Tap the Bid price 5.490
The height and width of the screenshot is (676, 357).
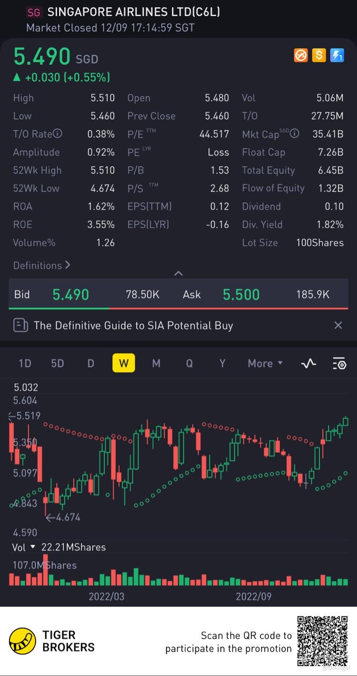coord(71,294)
